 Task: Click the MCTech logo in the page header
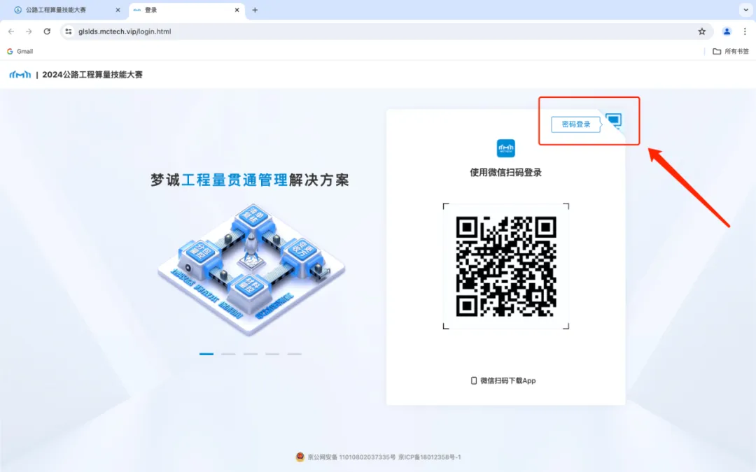pyautogui.click(x=19, y=74)
